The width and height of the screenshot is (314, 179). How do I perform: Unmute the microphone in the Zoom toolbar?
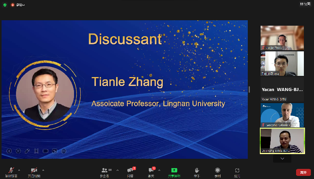click(11, 172)
